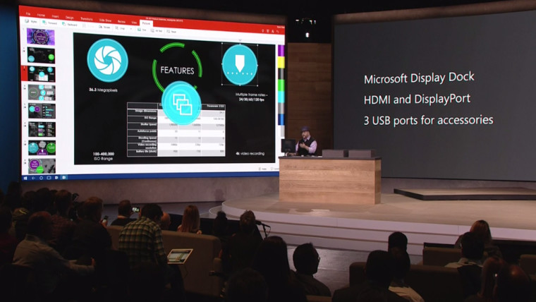Select the first slide thumbnail in the panel

[x=41, y=36]
